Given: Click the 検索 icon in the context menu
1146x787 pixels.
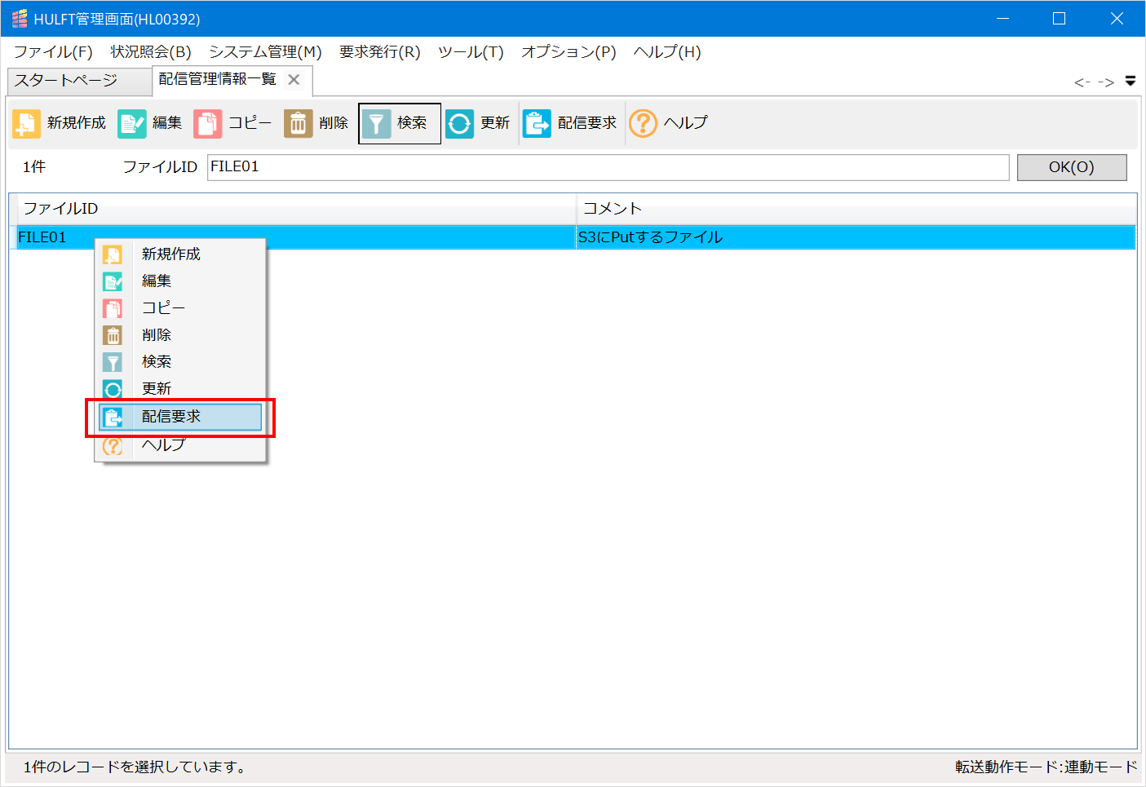Looking at the screenshot, I should click(113, 361).
